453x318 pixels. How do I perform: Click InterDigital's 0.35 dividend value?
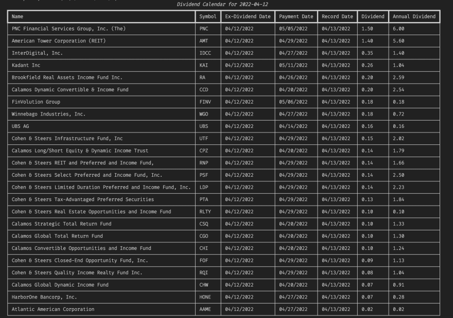click(367, 53)
